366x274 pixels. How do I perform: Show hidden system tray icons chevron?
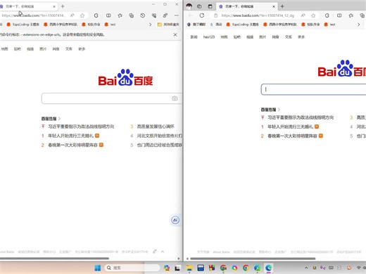click(306, 268)
